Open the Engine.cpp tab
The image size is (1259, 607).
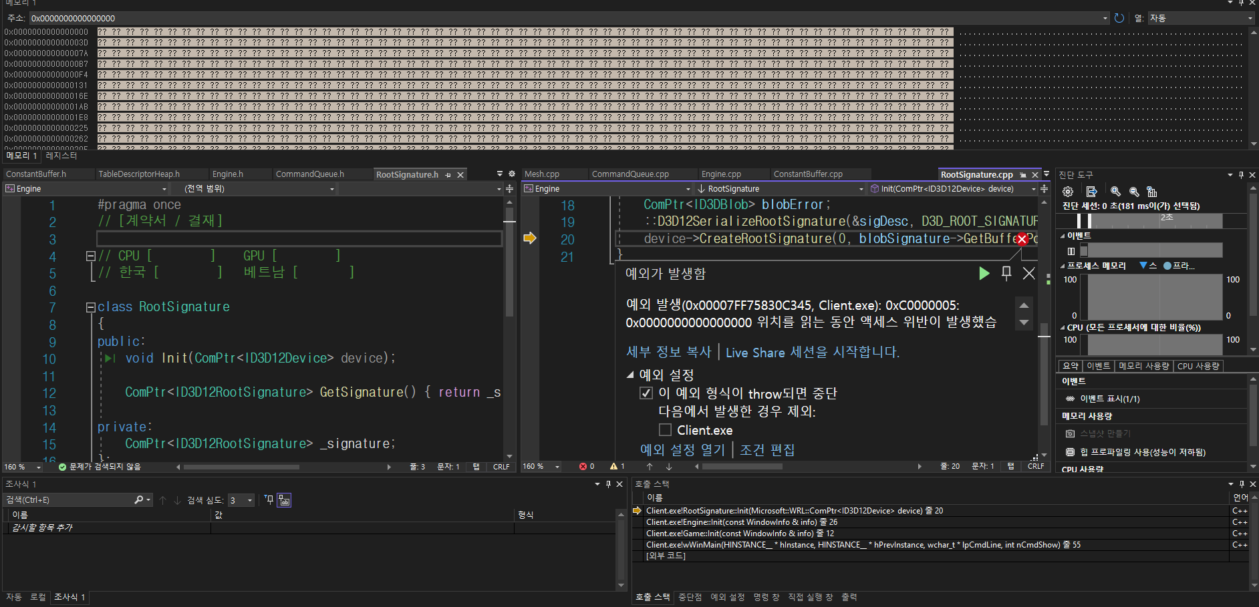pos(721,174)
